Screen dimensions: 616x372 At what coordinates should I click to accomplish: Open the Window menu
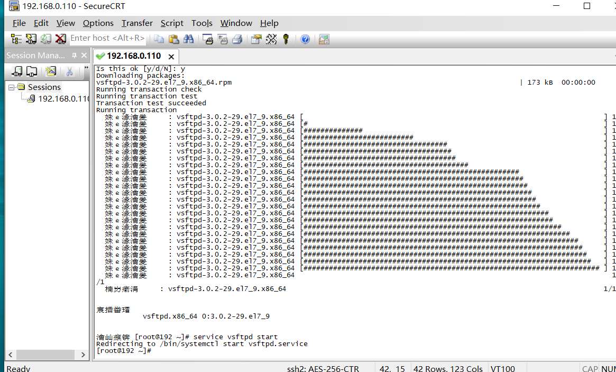[x=236, y=23]
